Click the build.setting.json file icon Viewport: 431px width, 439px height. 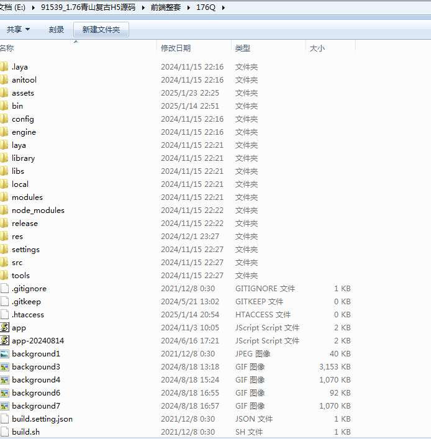[x=4, y=419]
